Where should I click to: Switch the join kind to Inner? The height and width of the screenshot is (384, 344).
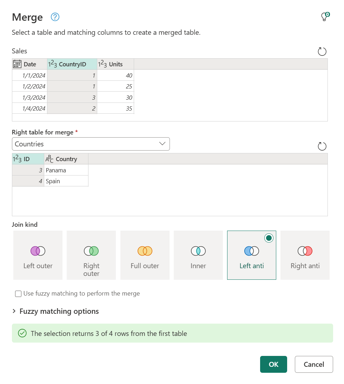[x=198, y=255]
